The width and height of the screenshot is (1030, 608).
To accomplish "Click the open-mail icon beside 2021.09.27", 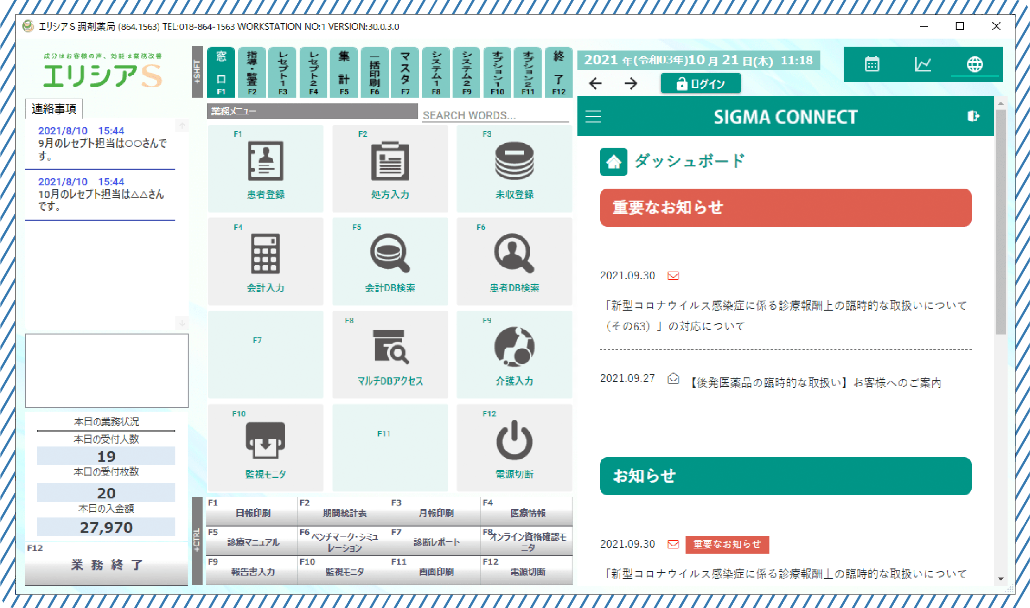I will [x=673, y=378].
